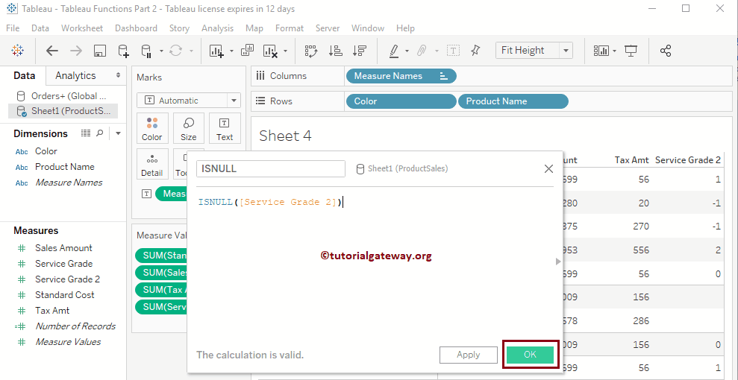Open the Pause Auto Updates dropdown arrow

coord(161,51)
